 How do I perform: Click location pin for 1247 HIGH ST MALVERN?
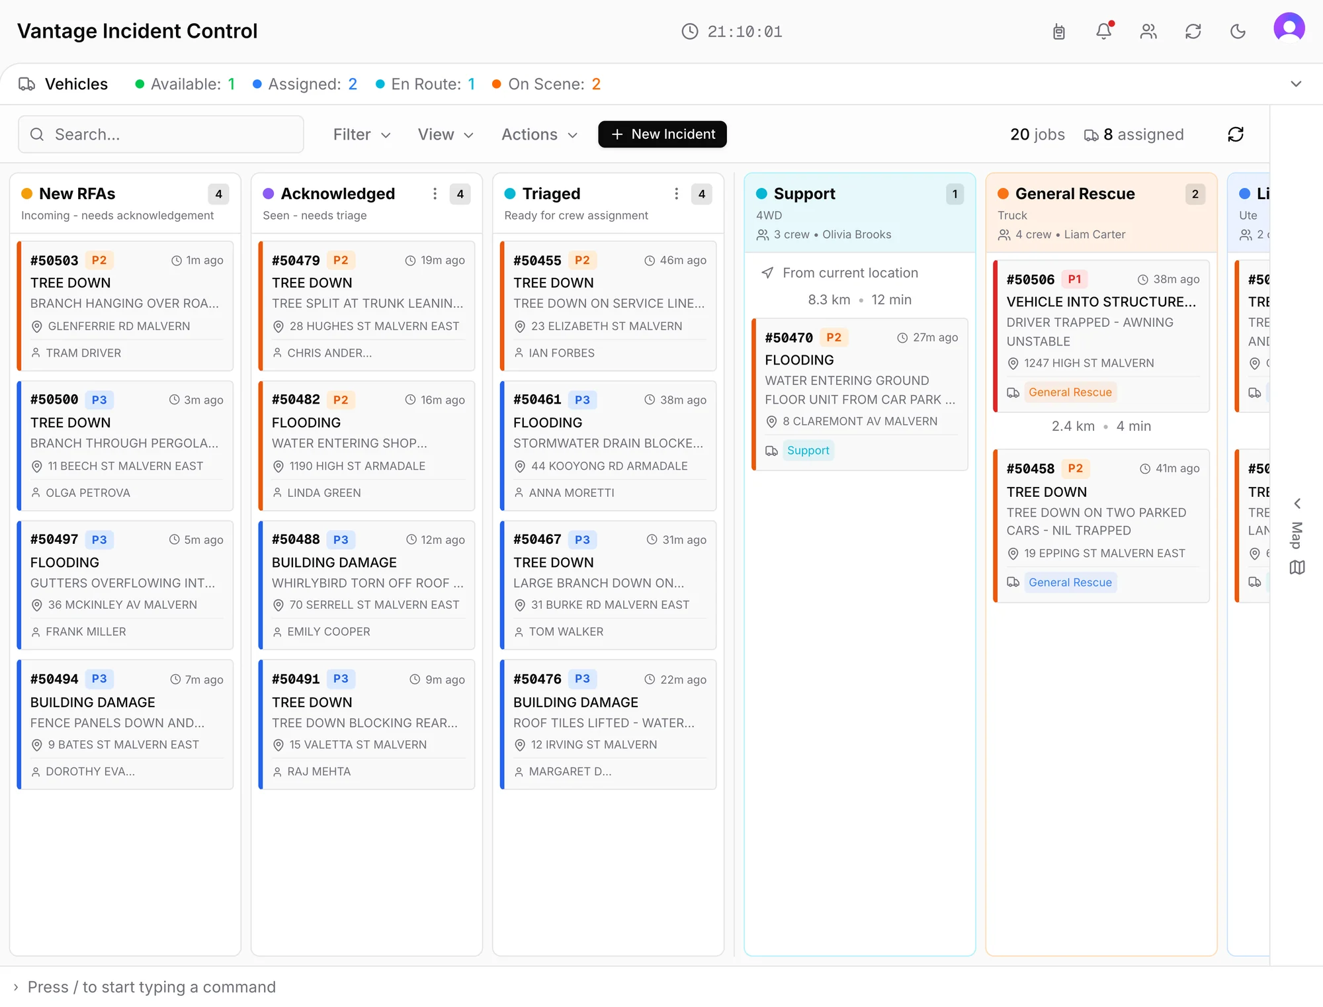tap(1013, 363)
